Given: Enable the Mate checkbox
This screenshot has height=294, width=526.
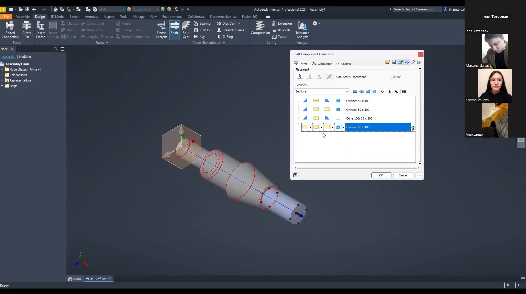Looking at the screenshot, I should click(x=392, y=77).
